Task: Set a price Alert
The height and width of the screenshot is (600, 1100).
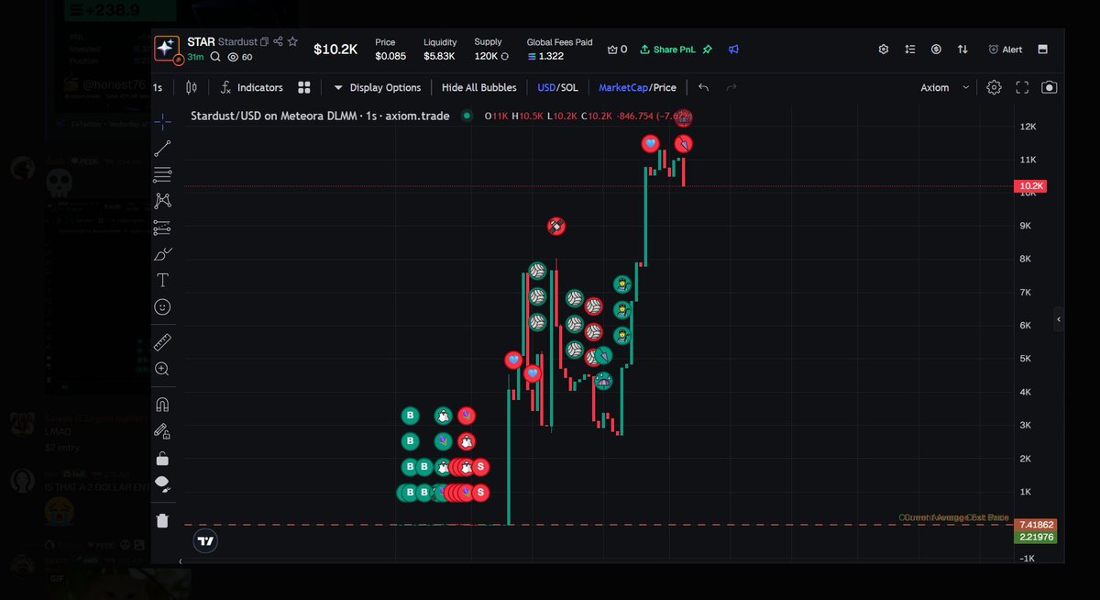Action: (1006, 50)
